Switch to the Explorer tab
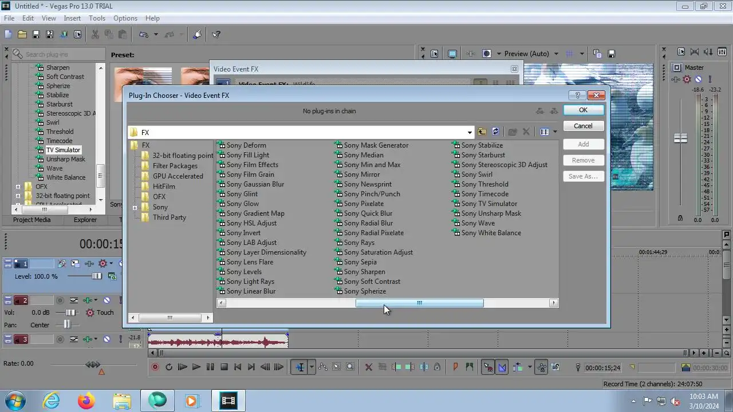This screenshot has width=733, height=412. tap(85, 220)
